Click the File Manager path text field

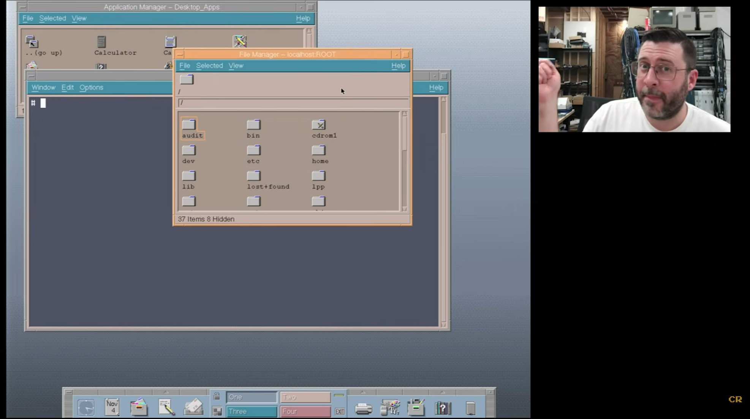tap(293, 103)
